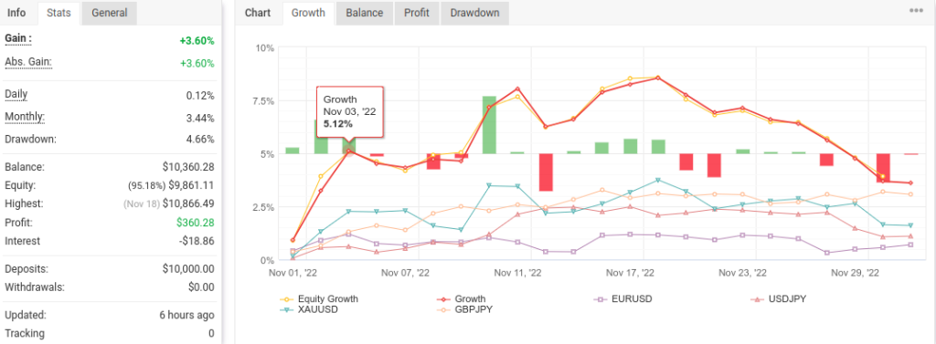Select the Growth chart tab
This screenshot has width=936, height=344.
[x=308, y=13]
